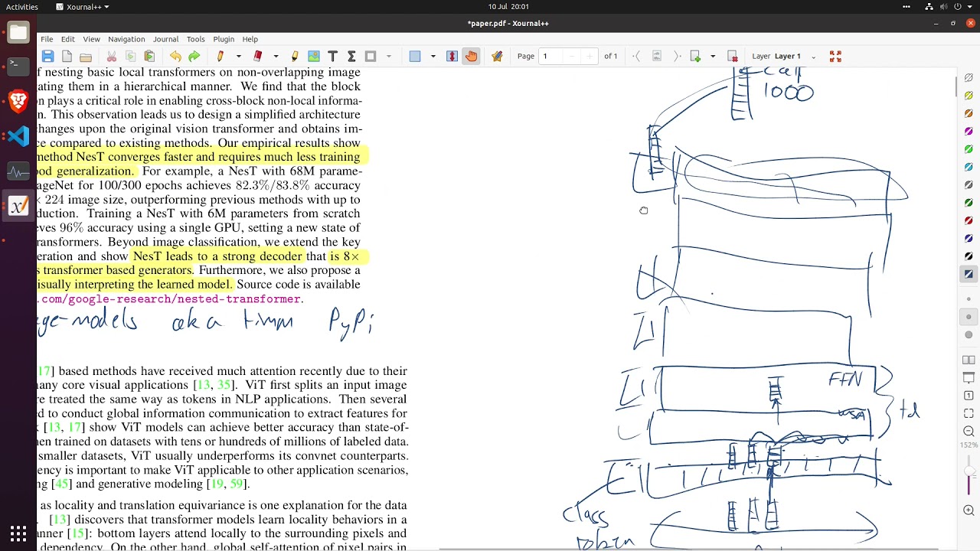Zoom out with the minus magnifier
Image resolution: width=980 pixels, height=551 pixels.
969,431
